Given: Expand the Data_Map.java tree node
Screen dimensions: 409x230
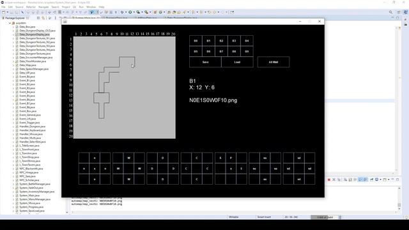Looking at the screenshot, I should tap(13, 65).
